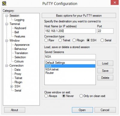
Task: Open the Connection category
Action: (16, 66)
